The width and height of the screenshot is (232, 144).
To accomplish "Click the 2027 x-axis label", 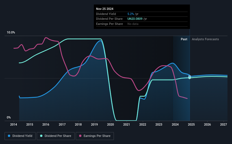I will click(224, 124).
